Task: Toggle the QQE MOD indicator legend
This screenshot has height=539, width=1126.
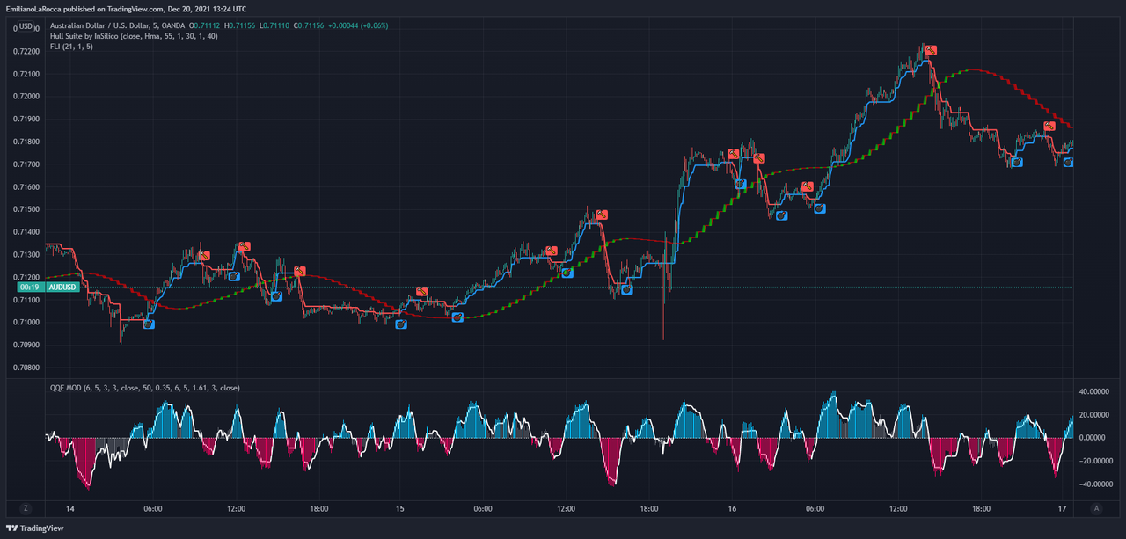Action: pos(143,387)
